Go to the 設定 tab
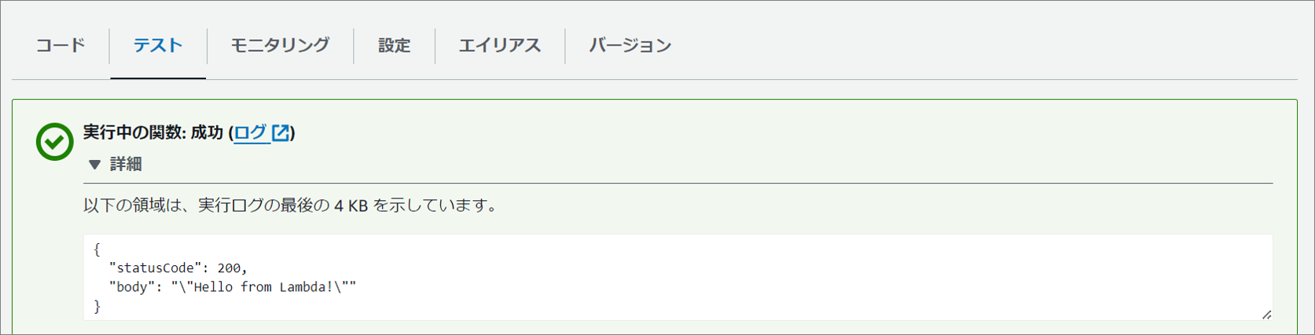The width and height of the screenshot is (1315, 335). (x=394, y=46)
